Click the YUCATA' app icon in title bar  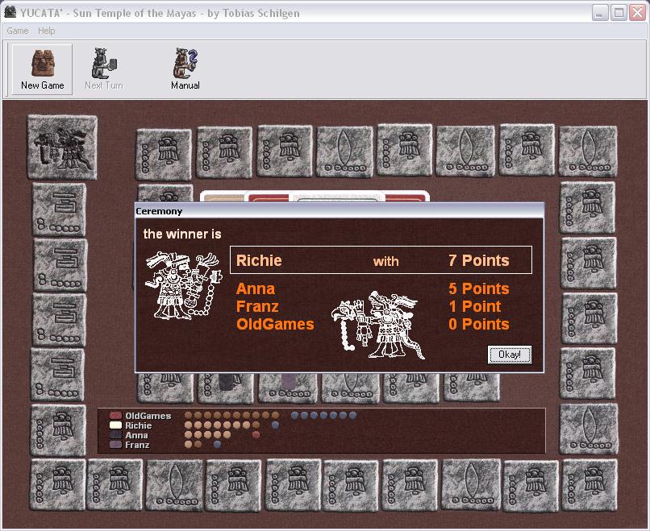pos(10,12)
